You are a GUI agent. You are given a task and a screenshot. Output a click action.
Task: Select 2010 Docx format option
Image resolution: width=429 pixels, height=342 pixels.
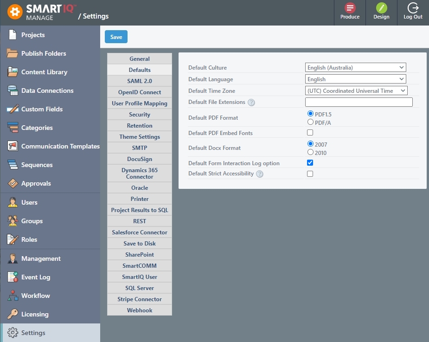[310, 152]
